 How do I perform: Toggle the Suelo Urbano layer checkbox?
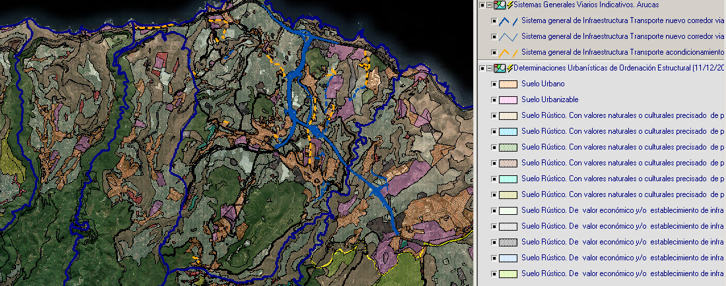494,84
